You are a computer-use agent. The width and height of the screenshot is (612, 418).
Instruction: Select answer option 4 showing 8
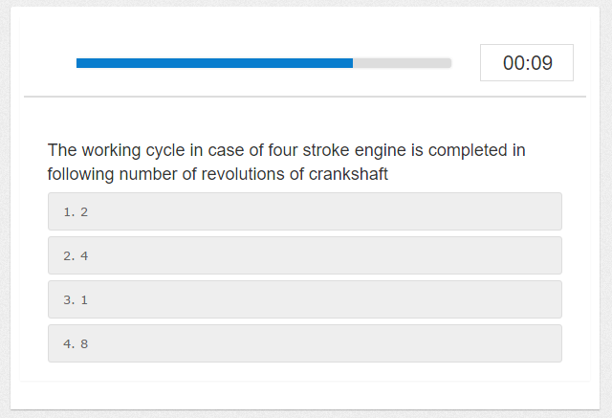click(x=304, y=343)
